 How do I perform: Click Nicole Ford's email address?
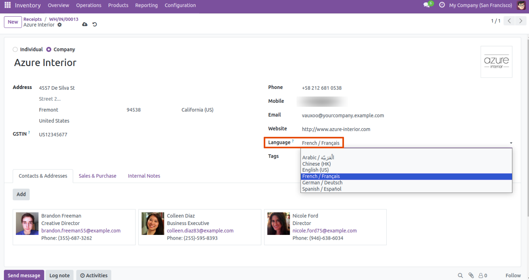[x=325, y=231]
